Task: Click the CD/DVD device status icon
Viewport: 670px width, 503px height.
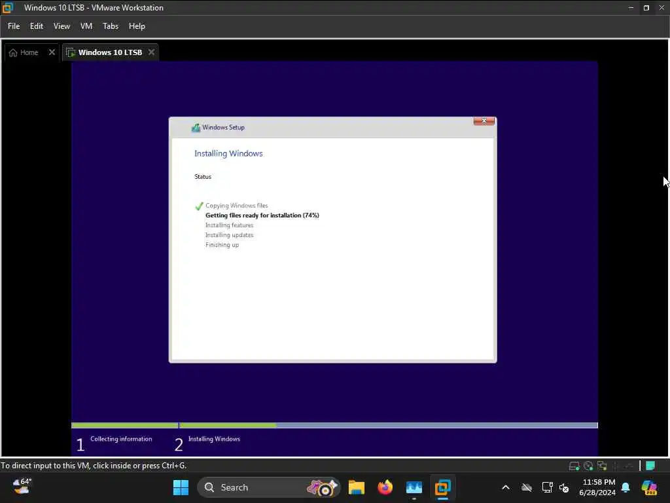Action: [588, 466]
